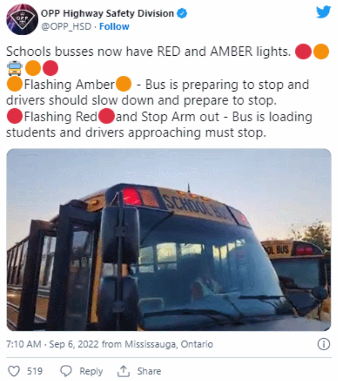Open the @OPP_HSD handle link
The width and height of the screenshot is (338, 381).
[x=67, y=27]
